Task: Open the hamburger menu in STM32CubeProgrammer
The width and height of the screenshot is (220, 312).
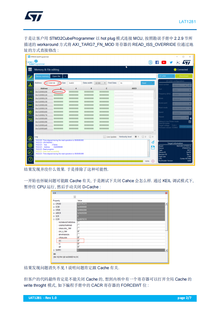Action: coord(30,70)
